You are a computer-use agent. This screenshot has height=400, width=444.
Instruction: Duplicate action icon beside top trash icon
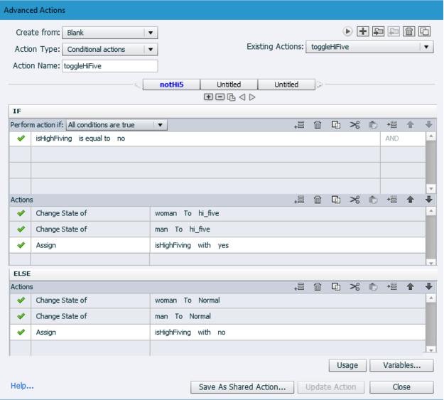click(424, 31)
